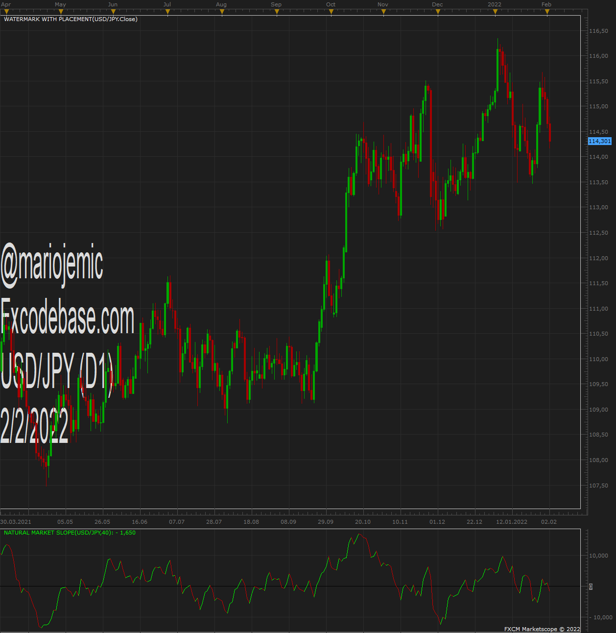
Task: Click the 111,00 price axis label
Action: pyautogui.click(x=599, y=309)
